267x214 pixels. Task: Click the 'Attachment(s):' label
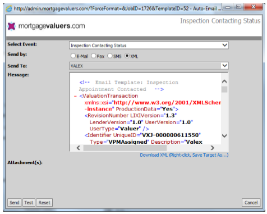click(25, 162)
